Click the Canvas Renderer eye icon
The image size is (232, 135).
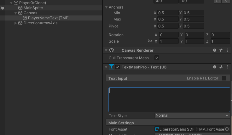(x=112, y=50)
